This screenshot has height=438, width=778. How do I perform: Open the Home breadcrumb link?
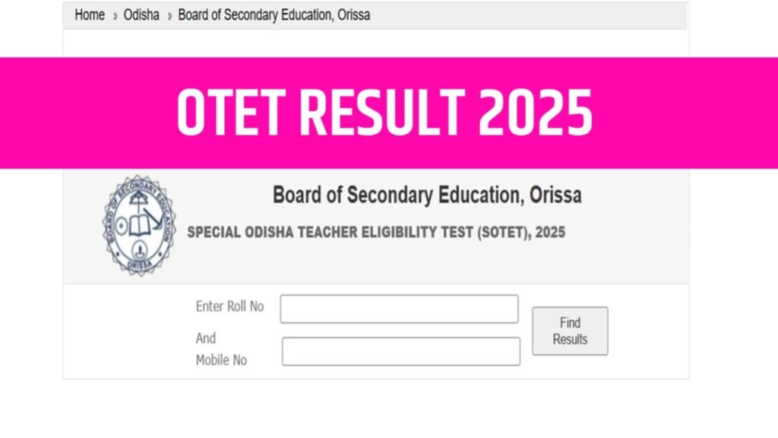click(90, 14)
